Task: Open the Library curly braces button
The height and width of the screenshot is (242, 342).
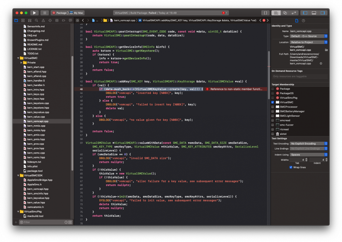Action: (265, 13)
